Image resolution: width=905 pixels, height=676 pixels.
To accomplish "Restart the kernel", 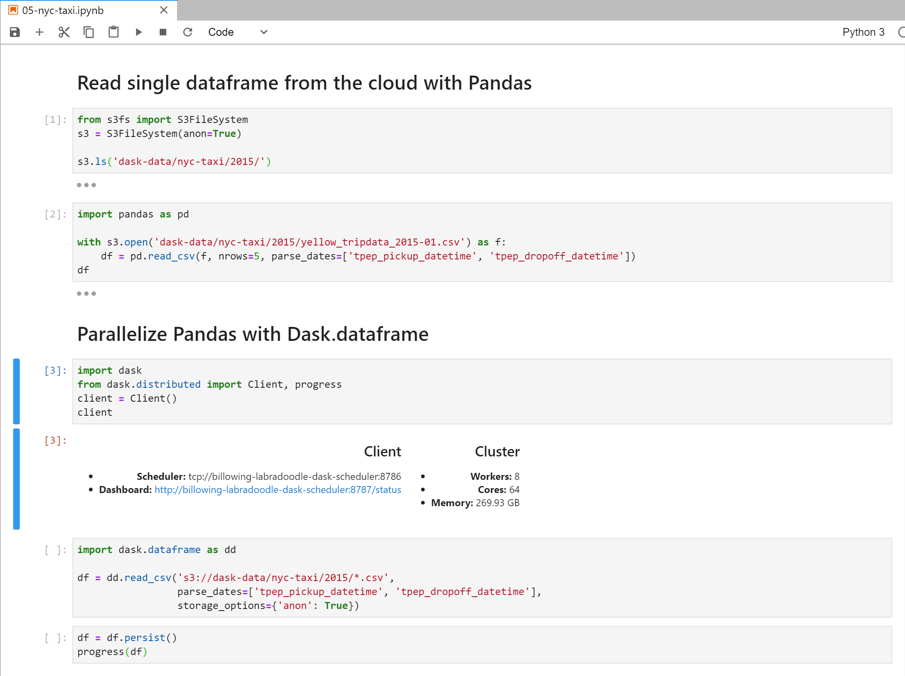I will 188,32.
